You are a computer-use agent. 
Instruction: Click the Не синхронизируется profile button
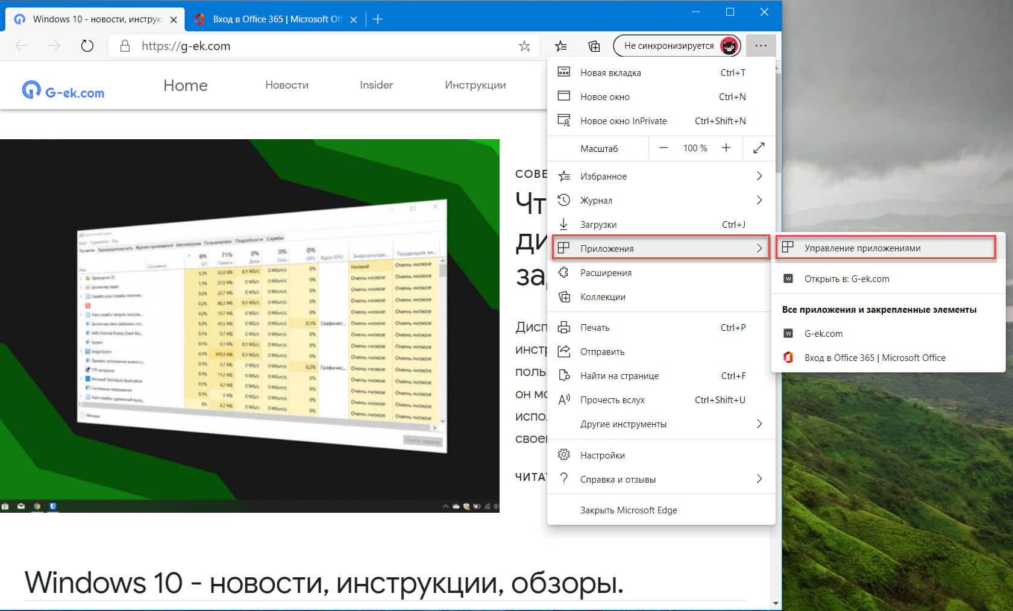point(677,46)
